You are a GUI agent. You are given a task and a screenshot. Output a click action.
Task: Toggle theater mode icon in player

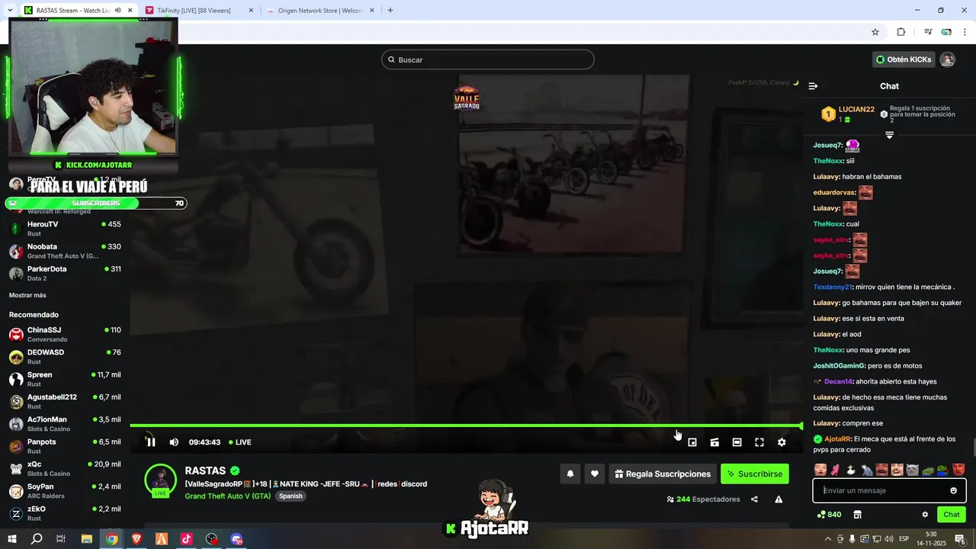tap(737, 442)
